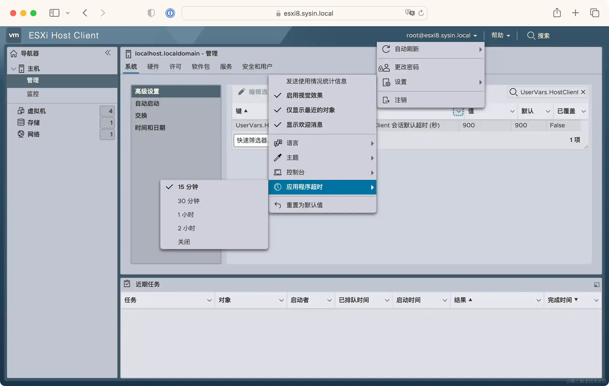Click the Safari share icon
Viewport: 609px width, 386px height.
coord(557,13)
